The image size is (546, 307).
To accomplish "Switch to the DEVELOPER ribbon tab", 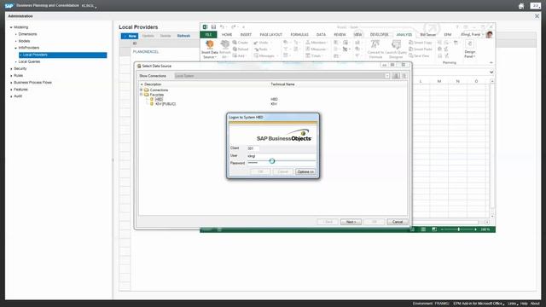I will (x=379, y=35).
